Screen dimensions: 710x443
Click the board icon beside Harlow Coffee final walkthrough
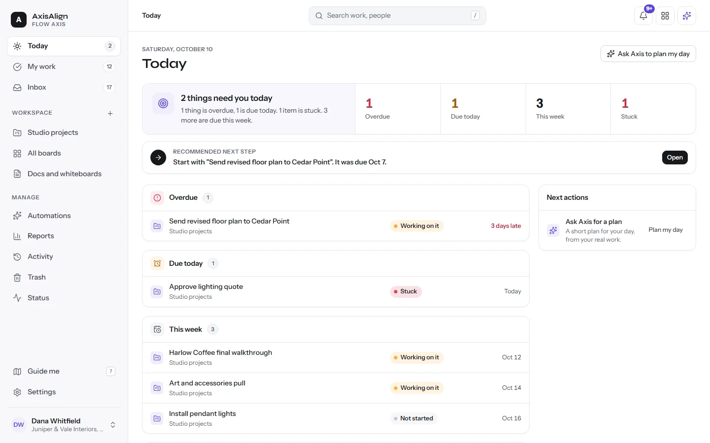coord(157,357)
